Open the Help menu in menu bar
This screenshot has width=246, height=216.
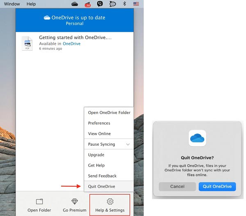[x=31, y=4]
